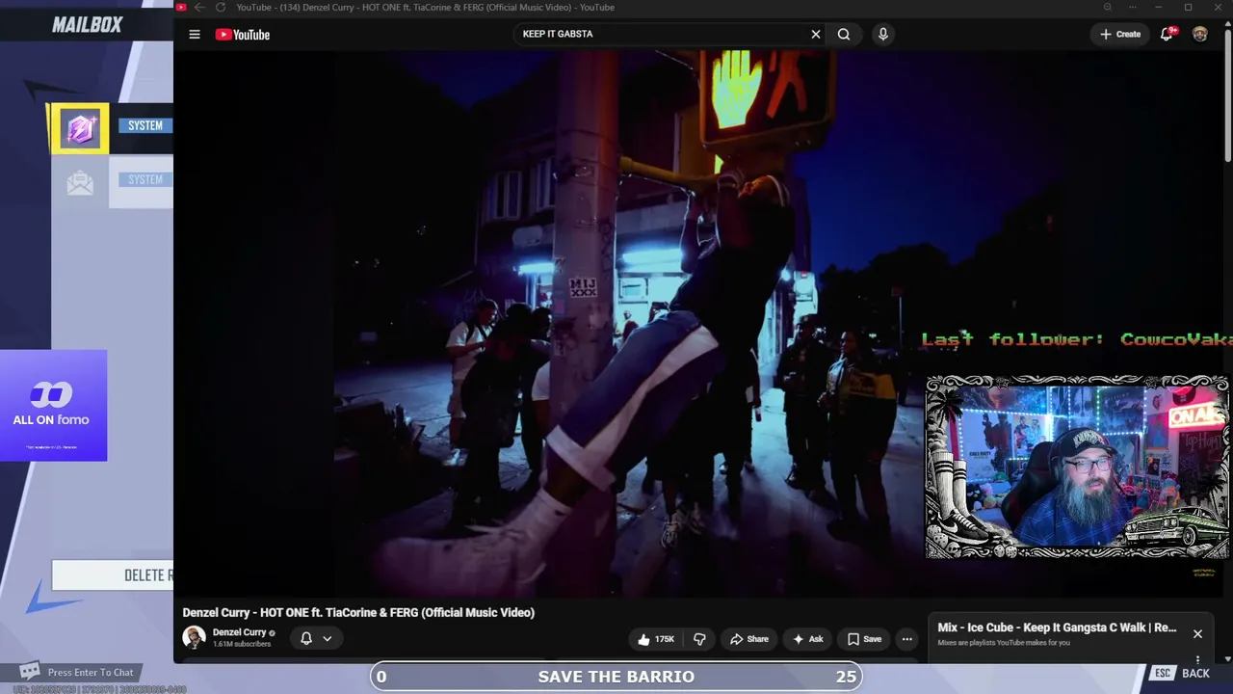Click the streamer webcam overlay
This screenshot has width=1233, height=694.
pos(1077,467)
